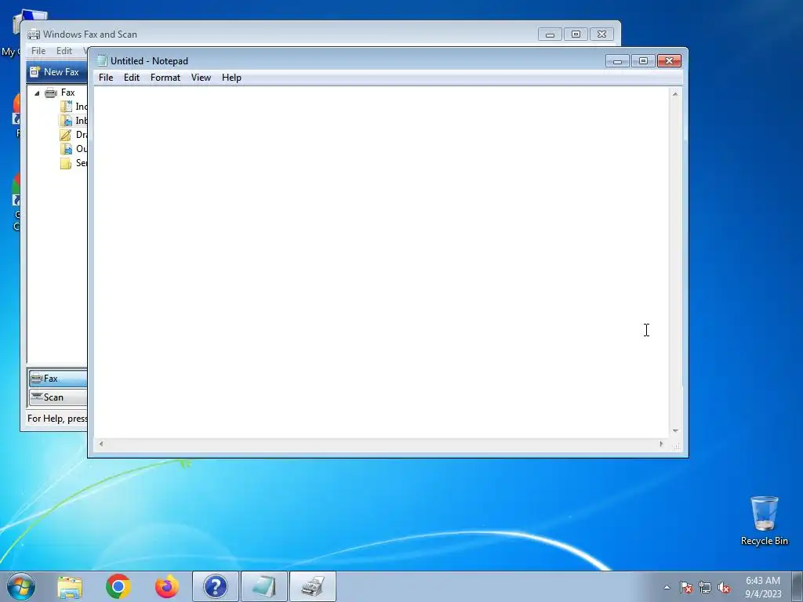
Task: Open the Help menu in Notepad
Action: [x=231, y=78]
